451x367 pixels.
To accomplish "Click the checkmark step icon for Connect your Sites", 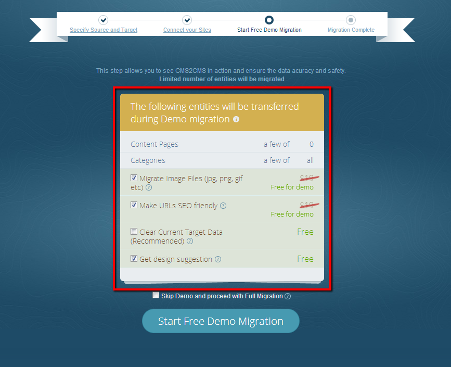I will pos(187,20).
